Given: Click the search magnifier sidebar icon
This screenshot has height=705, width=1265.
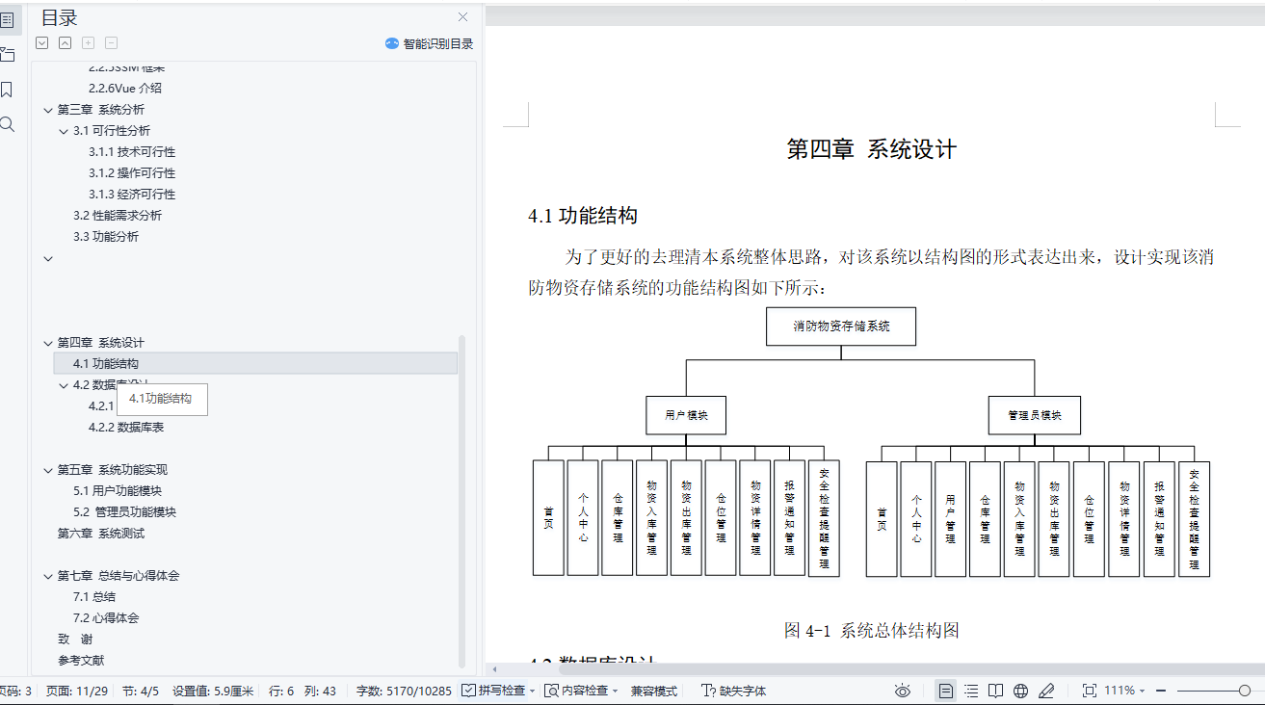Looking at the screenshot, I should click(x=7, y=124).
